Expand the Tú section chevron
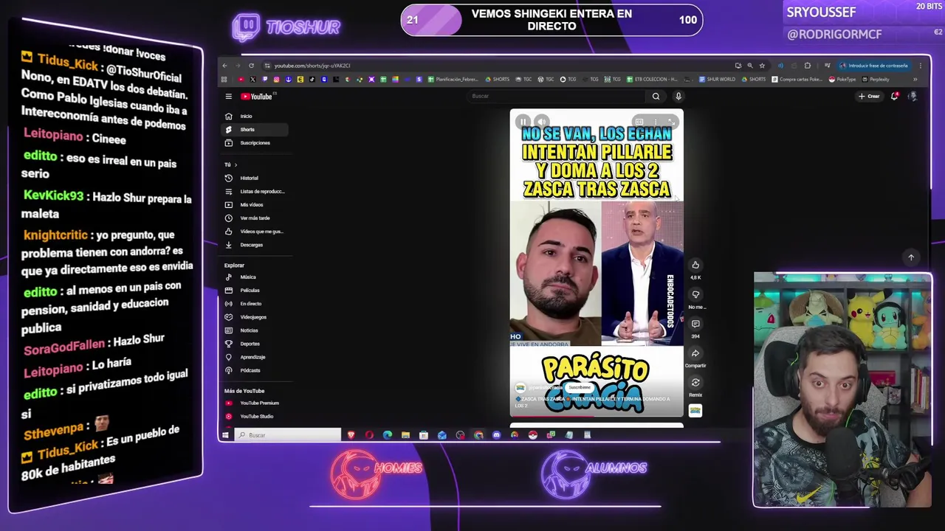 coord(236,164)
